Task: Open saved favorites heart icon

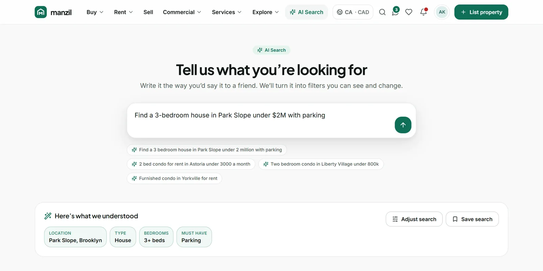Action: (x=409, y=12)
